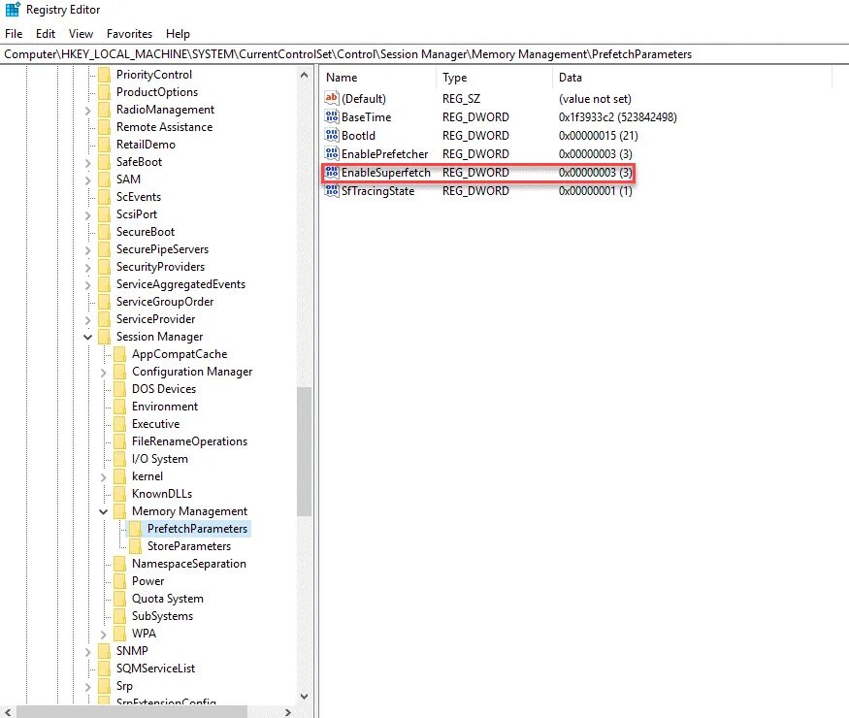Click the registry path address bar
The image size is (849, 718).
pyautogui.click(x=425, y=54)
